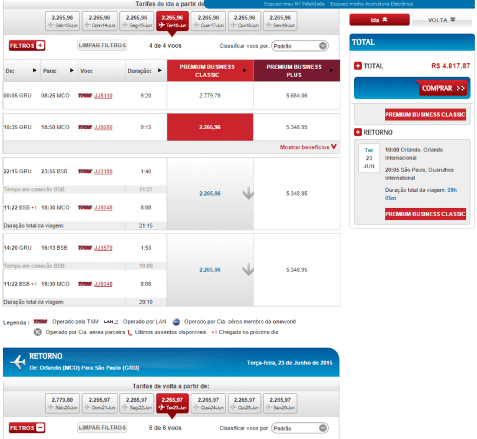Viewport: 477px width, 439px height.
Task: Click the TAM logo beside flight JJ8086
Action: [84, 127]
